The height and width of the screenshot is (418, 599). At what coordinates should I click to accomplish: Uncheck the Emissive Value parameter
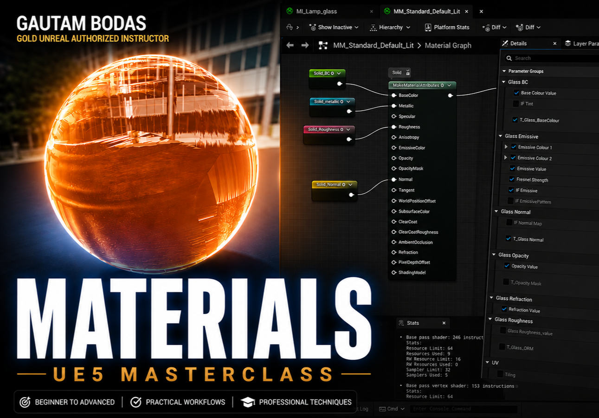513,169
